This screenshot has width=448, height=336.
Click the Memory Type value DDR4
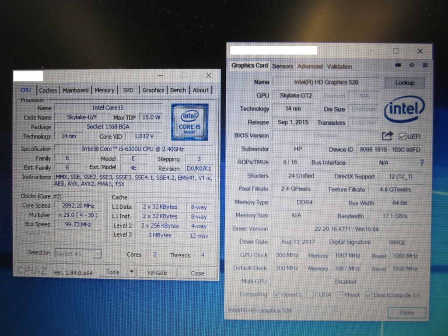click(304, 202)
